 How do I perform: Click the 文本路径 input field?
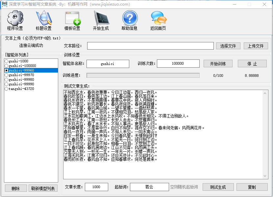coord(150,46)
